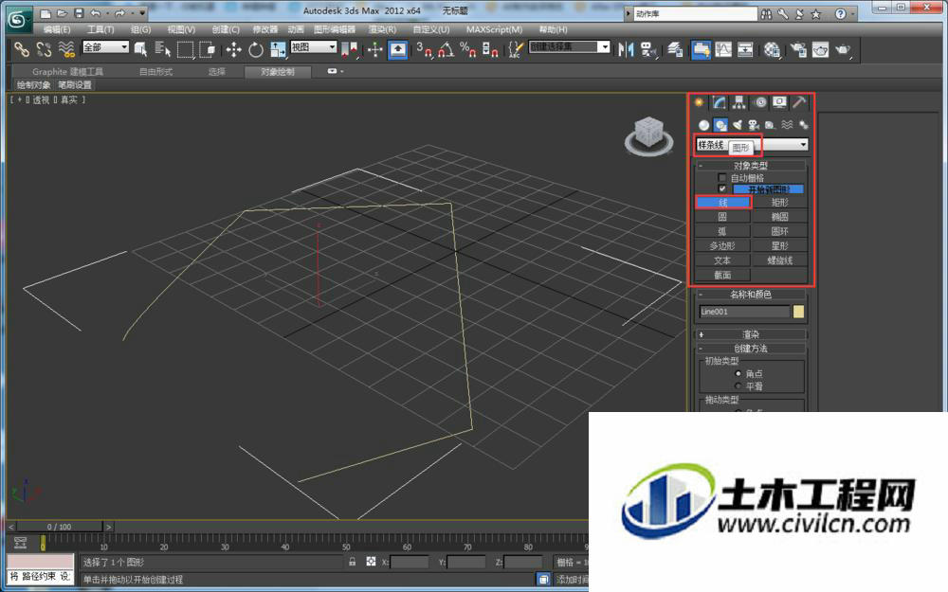Screen dimensions: 948x592
Task: Open the help dropdown arrow beside question mark
Action: click(853, 13)
